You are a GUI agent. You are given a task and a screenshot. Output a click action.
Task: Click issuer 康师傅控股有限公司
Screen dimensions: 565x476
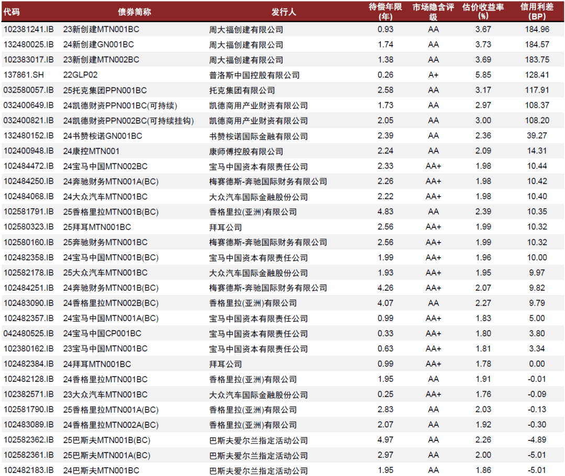pos(246,151)
